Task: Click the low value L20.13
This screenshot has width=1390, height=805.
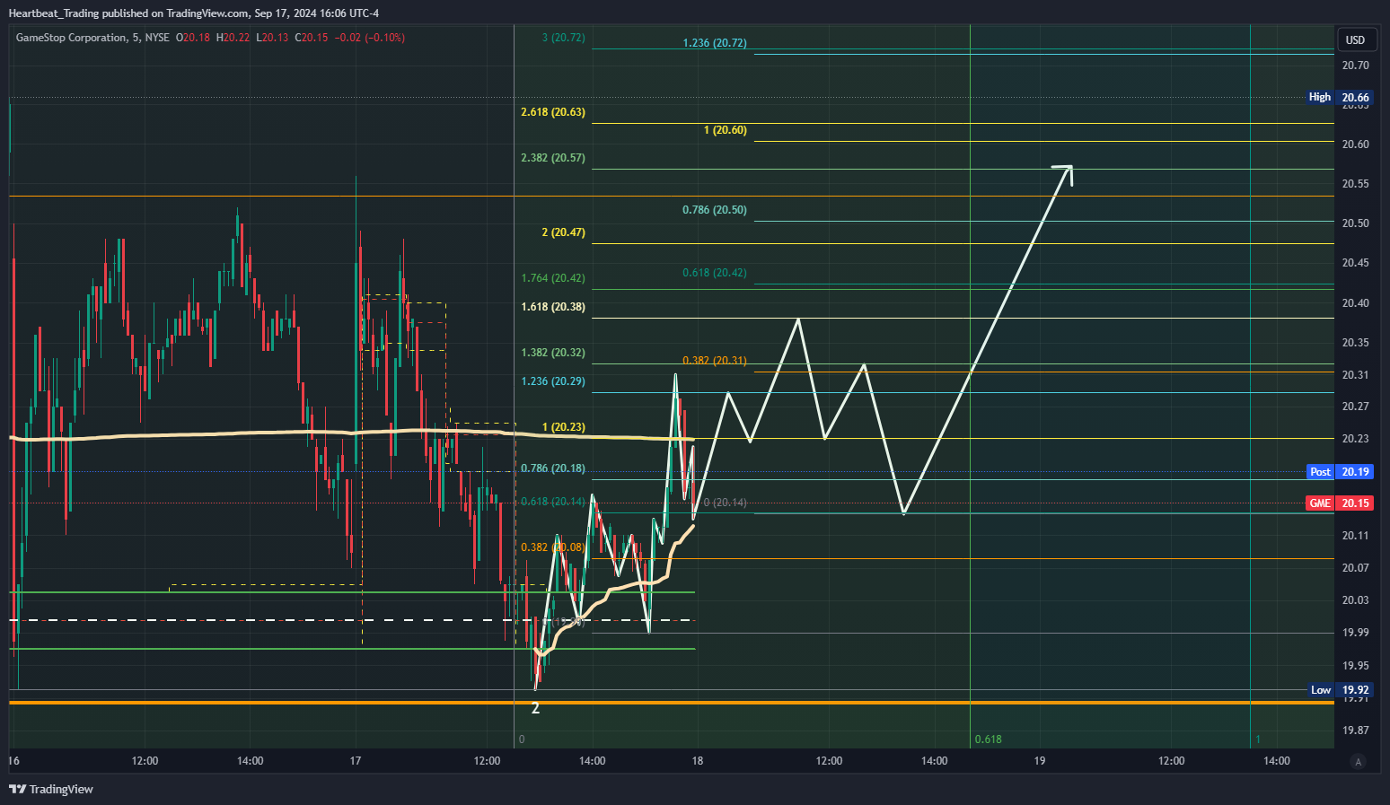Action: pos(272,38)
